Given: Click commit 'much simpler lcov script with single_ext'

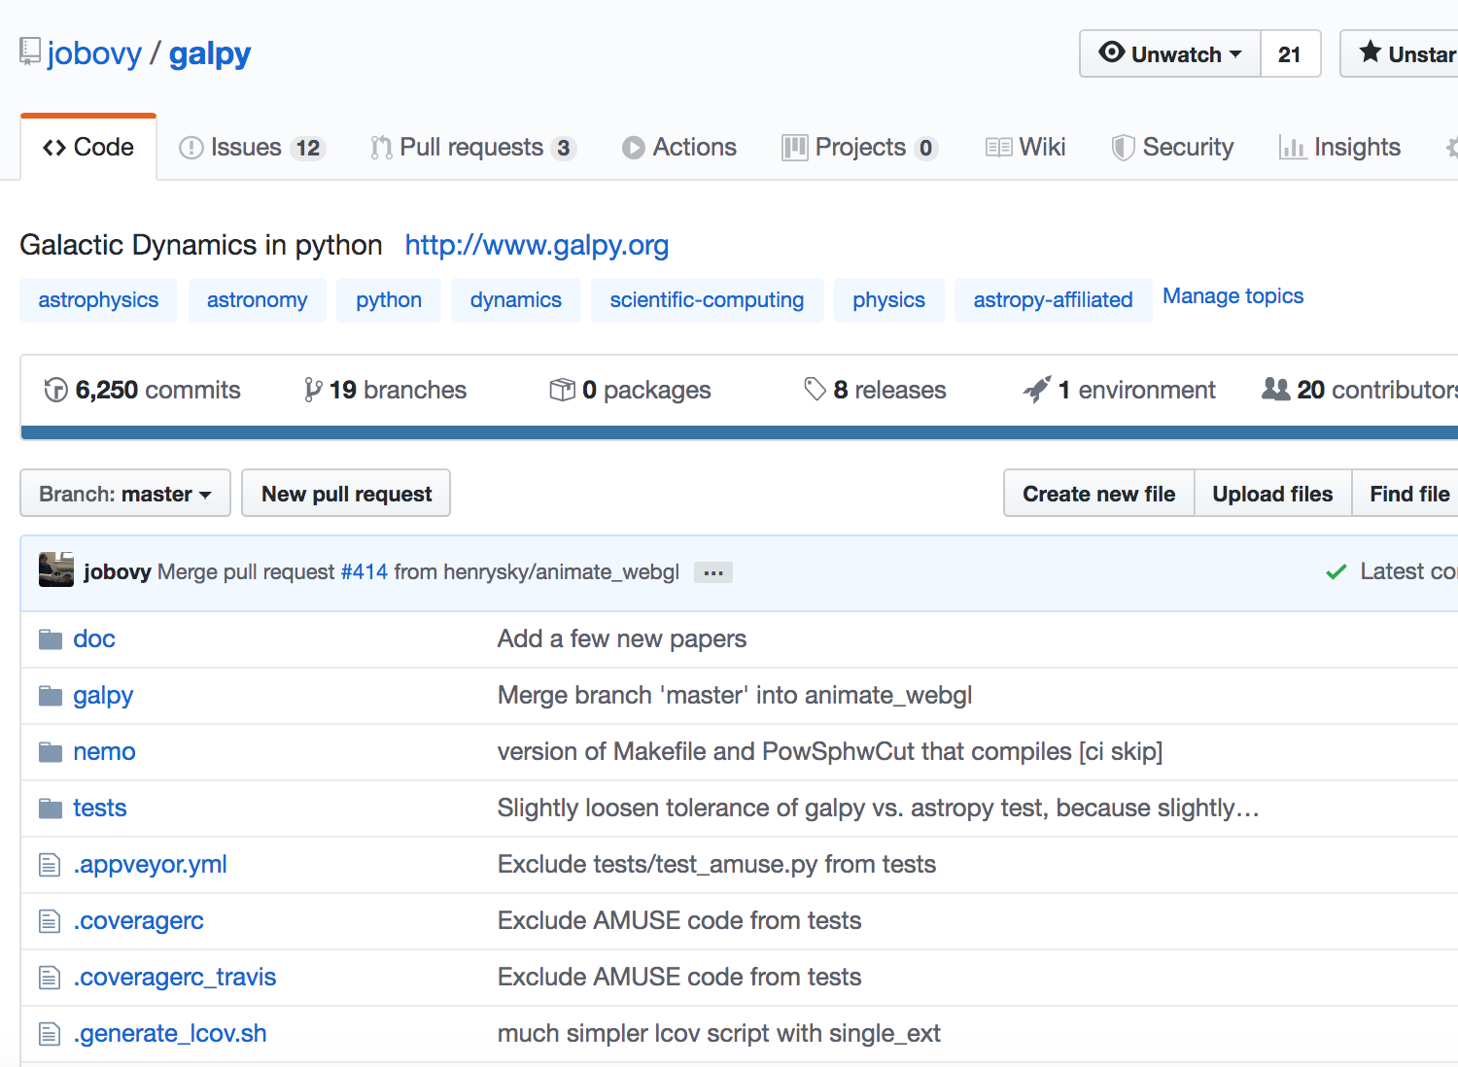Looking at the screenshot, I should coord(719,1034).
